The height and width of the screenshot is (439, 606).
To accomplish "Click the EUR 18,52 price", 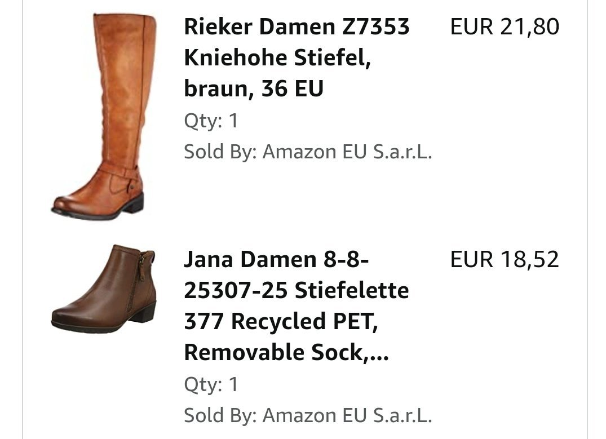I will 505,259.
